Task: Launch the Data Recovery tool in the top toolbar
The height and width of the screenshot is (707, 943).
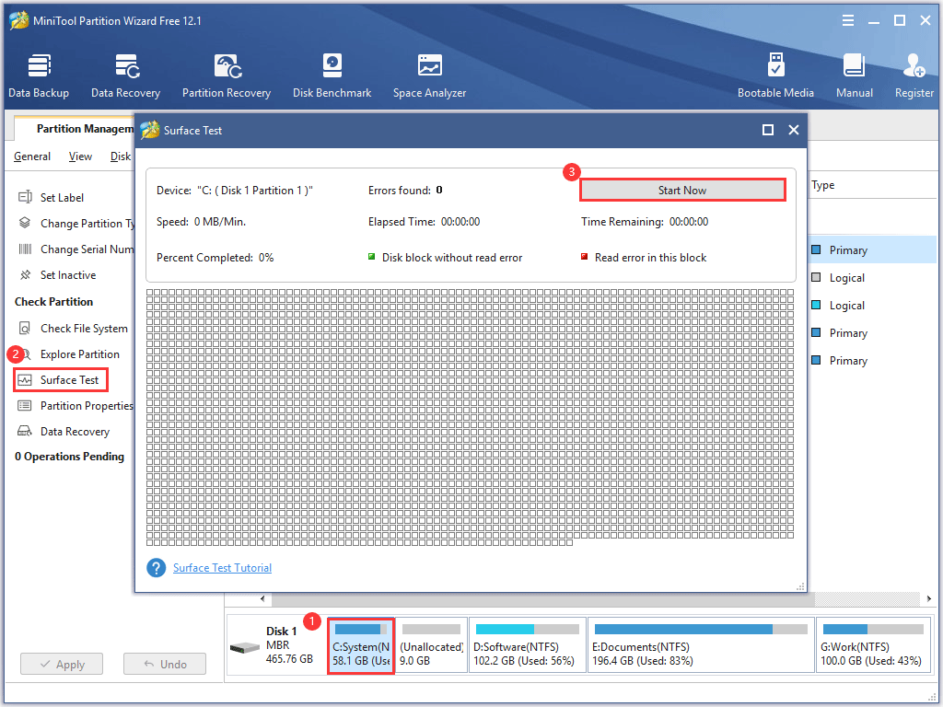Action: pyautogui.click(x=125, y=75)
